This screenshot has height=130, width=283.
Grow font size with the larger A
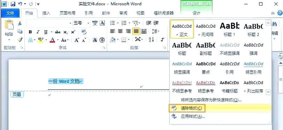[76, 40]
